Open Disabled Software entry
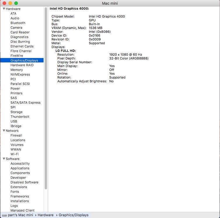This screenshot has height=218, width=220. coord(25,182)
